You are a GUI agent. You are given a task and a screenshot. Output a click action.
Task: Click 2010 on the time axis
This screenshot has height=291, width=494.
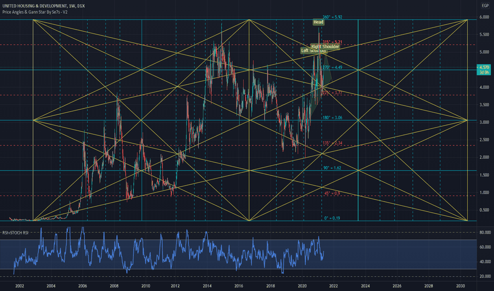coord(146,286)
